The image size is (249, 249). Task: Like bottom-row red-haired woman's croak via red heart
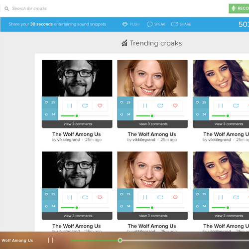175,197
